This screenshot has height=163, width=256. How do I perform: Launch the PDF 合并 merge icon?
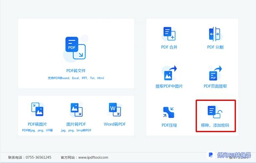[169, 34]
